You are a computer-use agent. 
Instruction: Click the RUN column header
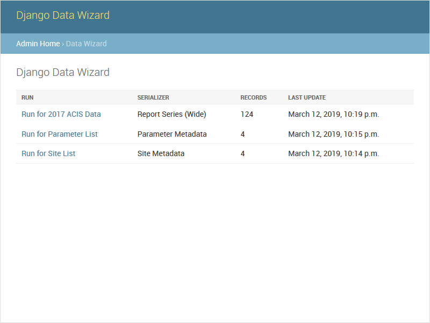coord(27,97)
